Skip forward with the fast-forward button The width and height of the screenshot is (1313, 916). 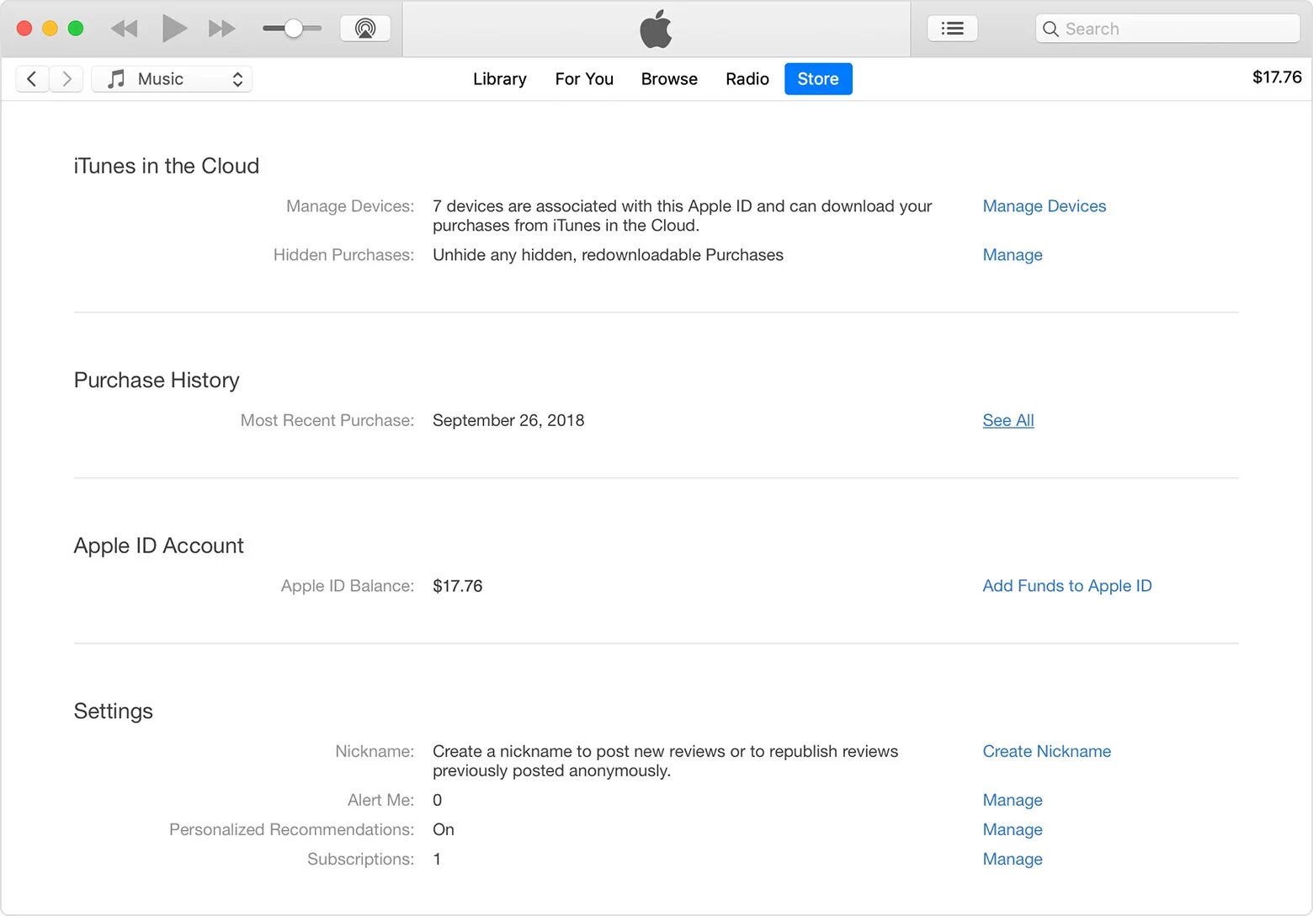(221, 29)
